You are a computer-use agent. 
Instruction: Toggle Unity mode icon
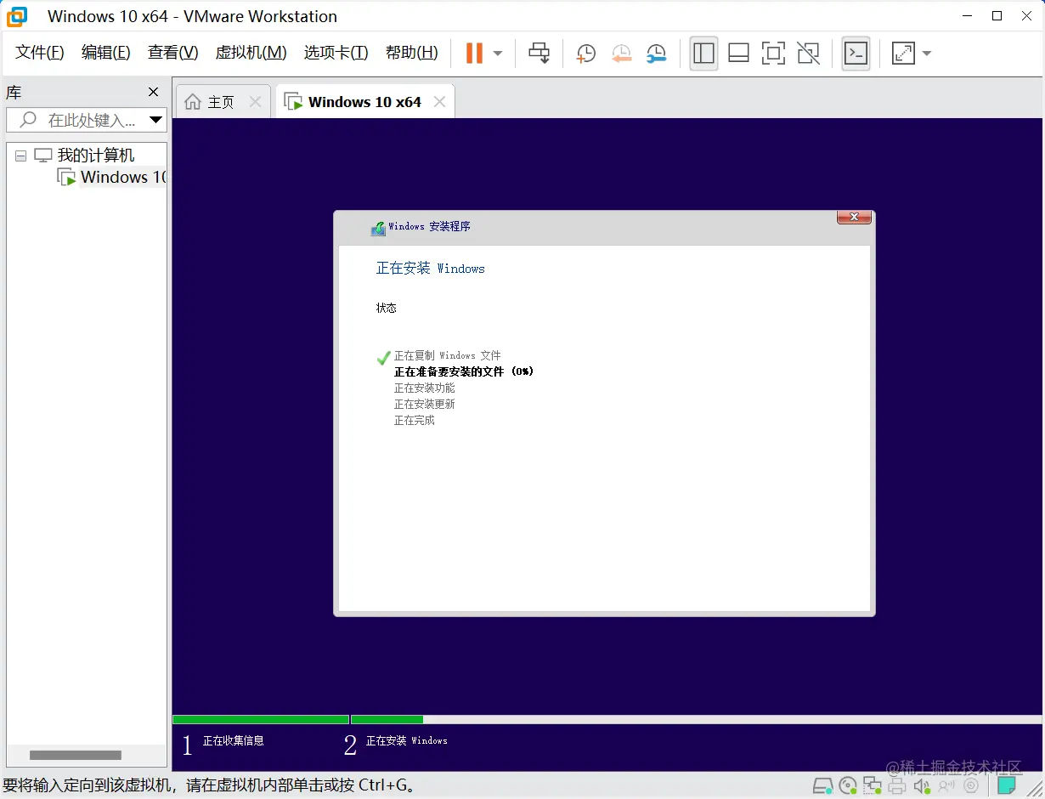tap(809, 54)
